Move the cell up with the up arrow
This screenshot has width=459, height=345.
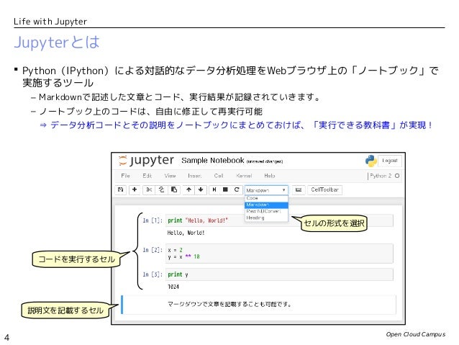click(x=188, y=189)
